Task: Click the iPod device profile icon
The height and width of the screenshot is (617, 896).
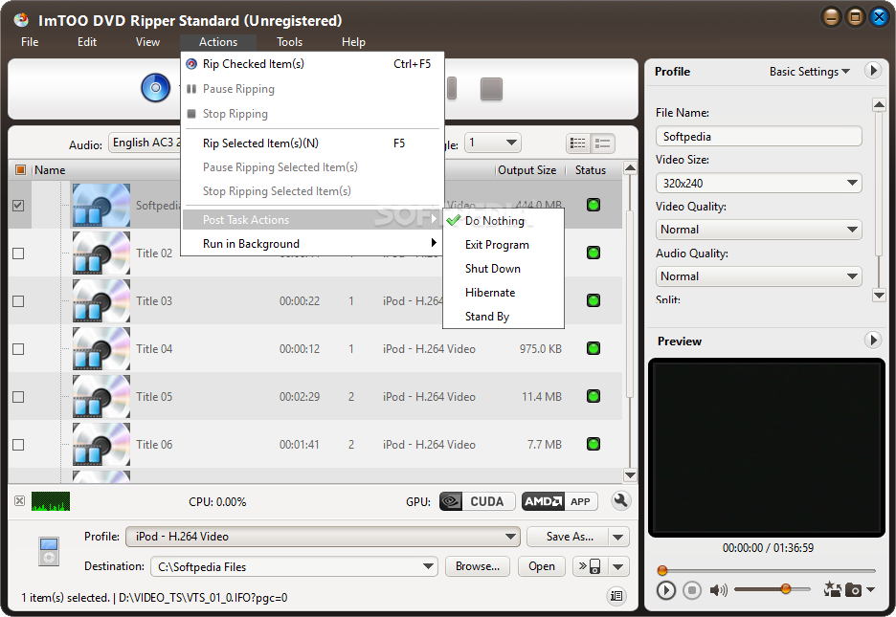Action: 49,551
